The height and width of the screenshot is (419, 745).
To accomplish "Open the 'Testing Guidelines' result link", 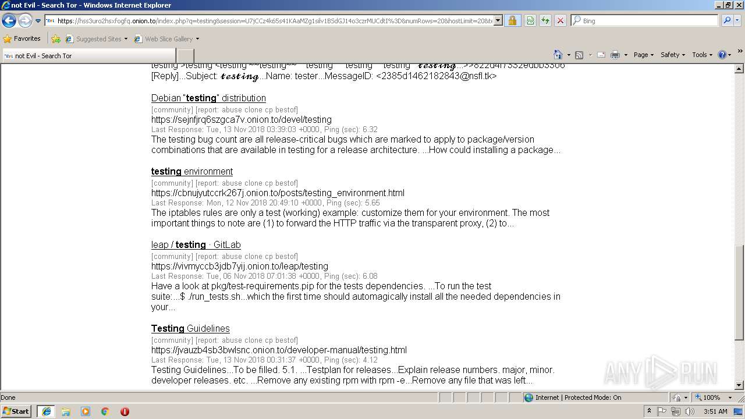I will pyautogui.click(x=190, y=328).
